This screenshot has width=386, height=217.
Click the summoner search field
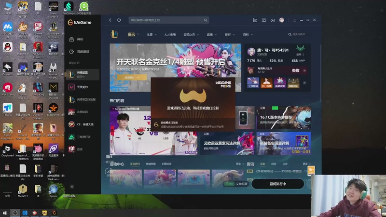click(298, 34)
